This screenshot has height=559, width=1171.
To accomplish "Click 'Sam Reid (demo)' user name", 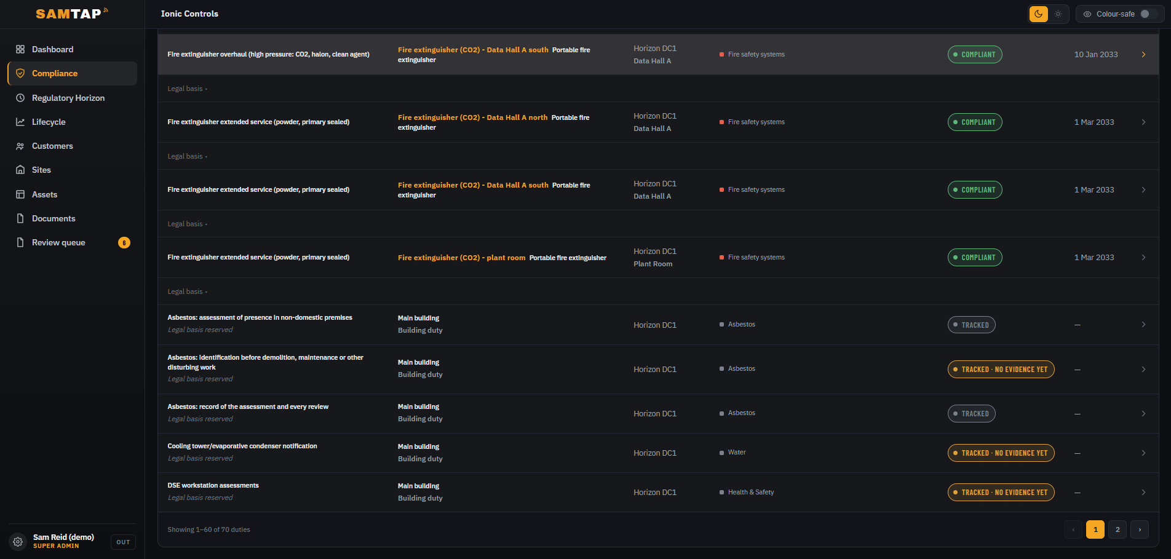I will (x=63, y=537).
